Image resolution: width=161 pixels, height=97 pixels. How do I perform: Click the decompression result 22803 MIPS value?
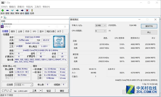click(x=150, y=61)
